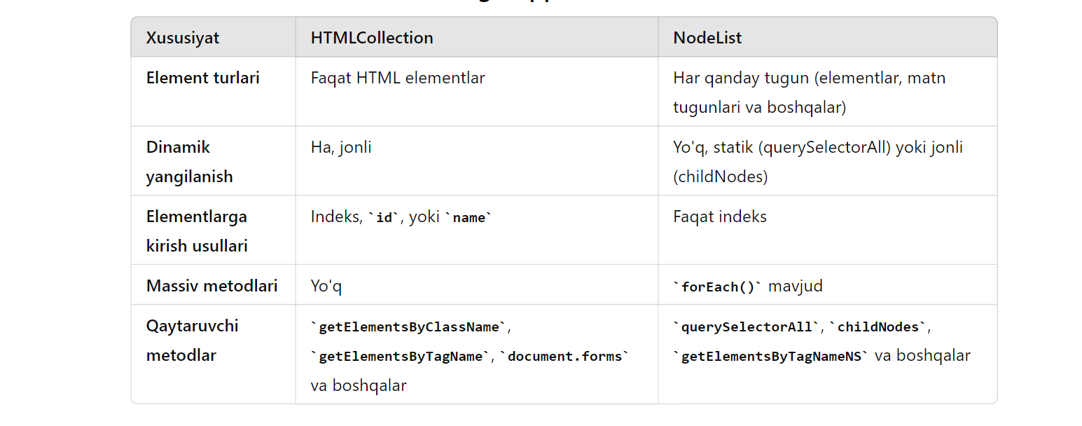Click the NodeList column header
Viewport: 1082px width, 426px height.
pos(707,38)
